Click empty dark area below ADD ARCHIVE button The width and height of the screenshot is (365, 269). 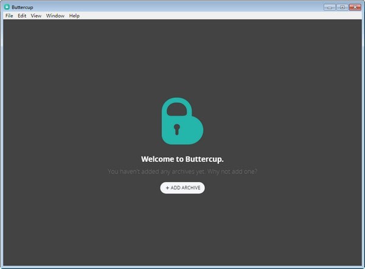tap(182, 231)
